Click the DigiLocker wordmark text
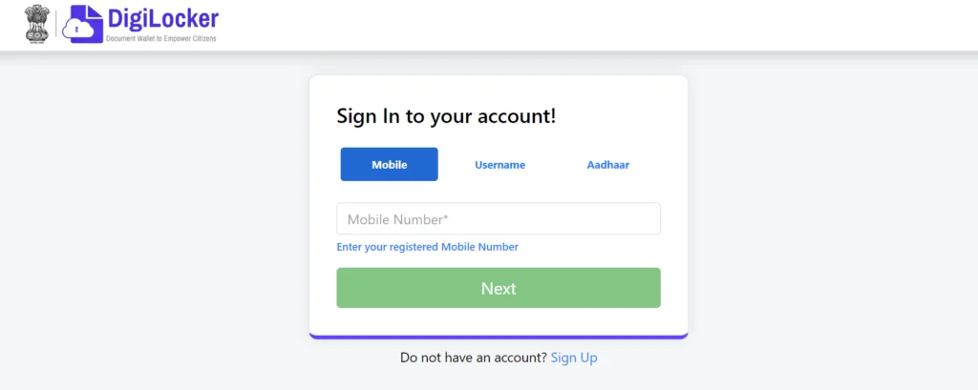Screen dimensions: 978x390 click(x=162, y=19)
